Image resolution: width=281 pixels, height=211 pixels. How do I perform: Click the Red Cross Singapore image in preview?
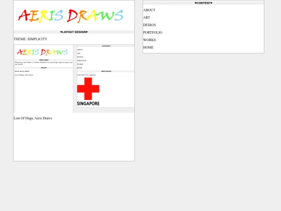(x=88, y=92)
